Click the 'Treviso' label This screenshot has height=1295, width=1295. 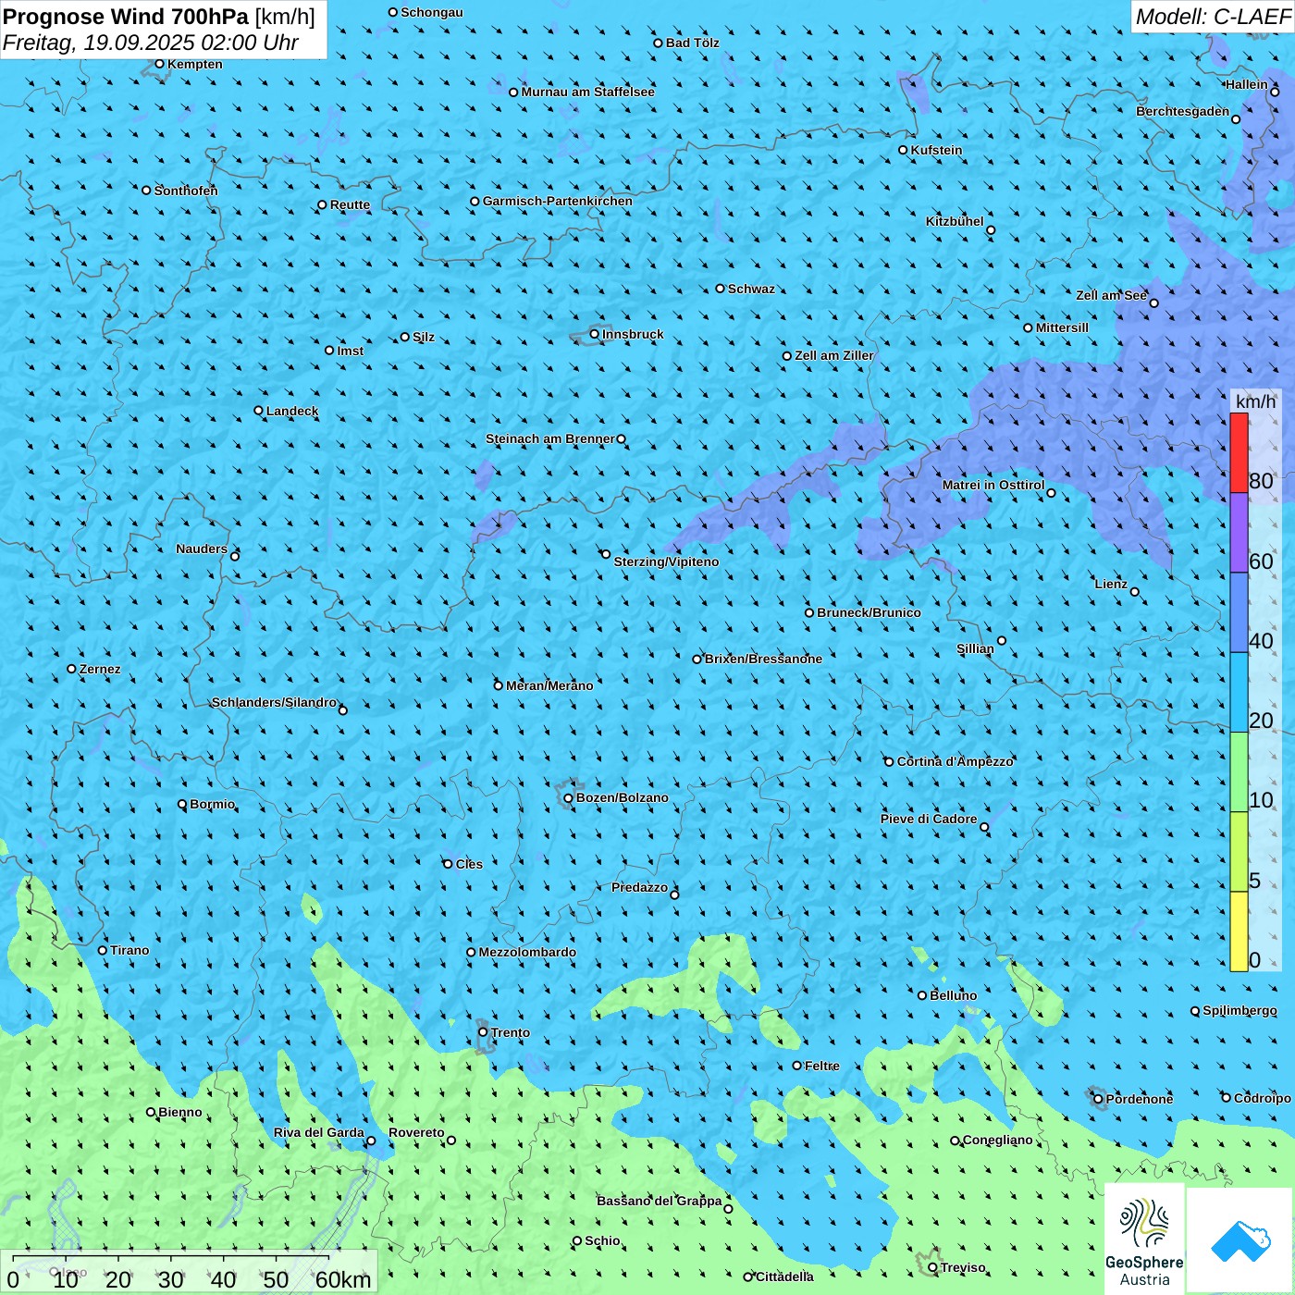[x=963, y=1267]
